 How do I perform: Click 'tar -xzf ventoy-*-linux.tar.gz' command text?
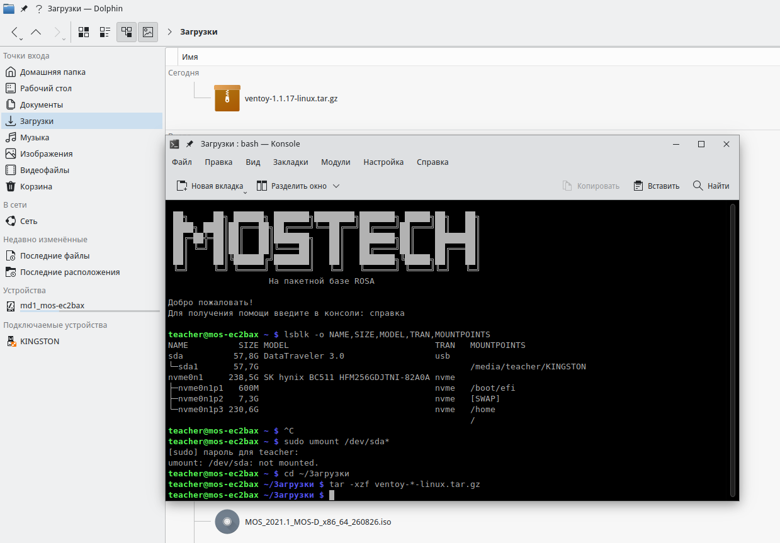tap(405, 484)
